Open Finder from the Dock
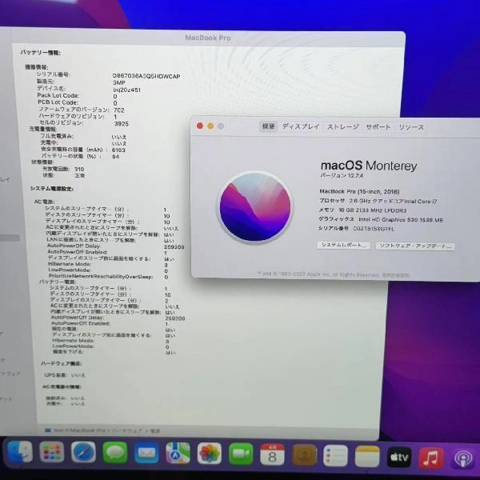This screenshot has width=480, height=480. (x=20, y=452)
